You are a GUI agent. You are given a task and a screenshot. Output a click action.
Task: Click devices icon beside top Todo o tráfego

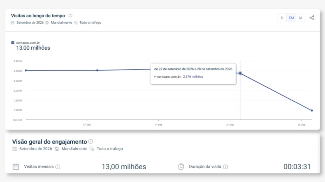(76, 23)
